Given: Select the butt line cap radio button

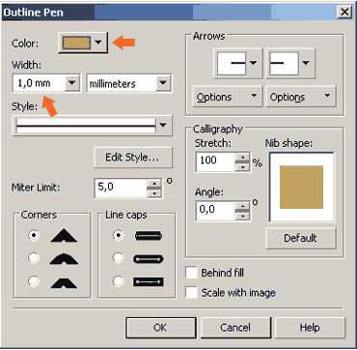Looking at the screenshot, I should click(119, 235).
